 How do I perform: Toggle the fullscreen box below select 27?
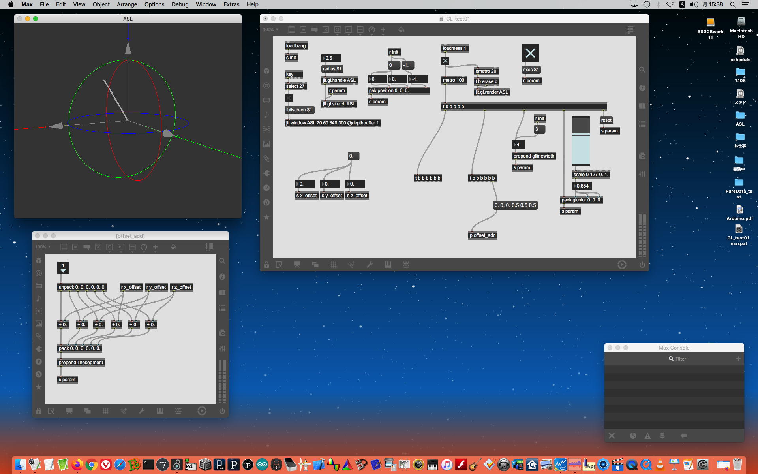pos(289,98)
